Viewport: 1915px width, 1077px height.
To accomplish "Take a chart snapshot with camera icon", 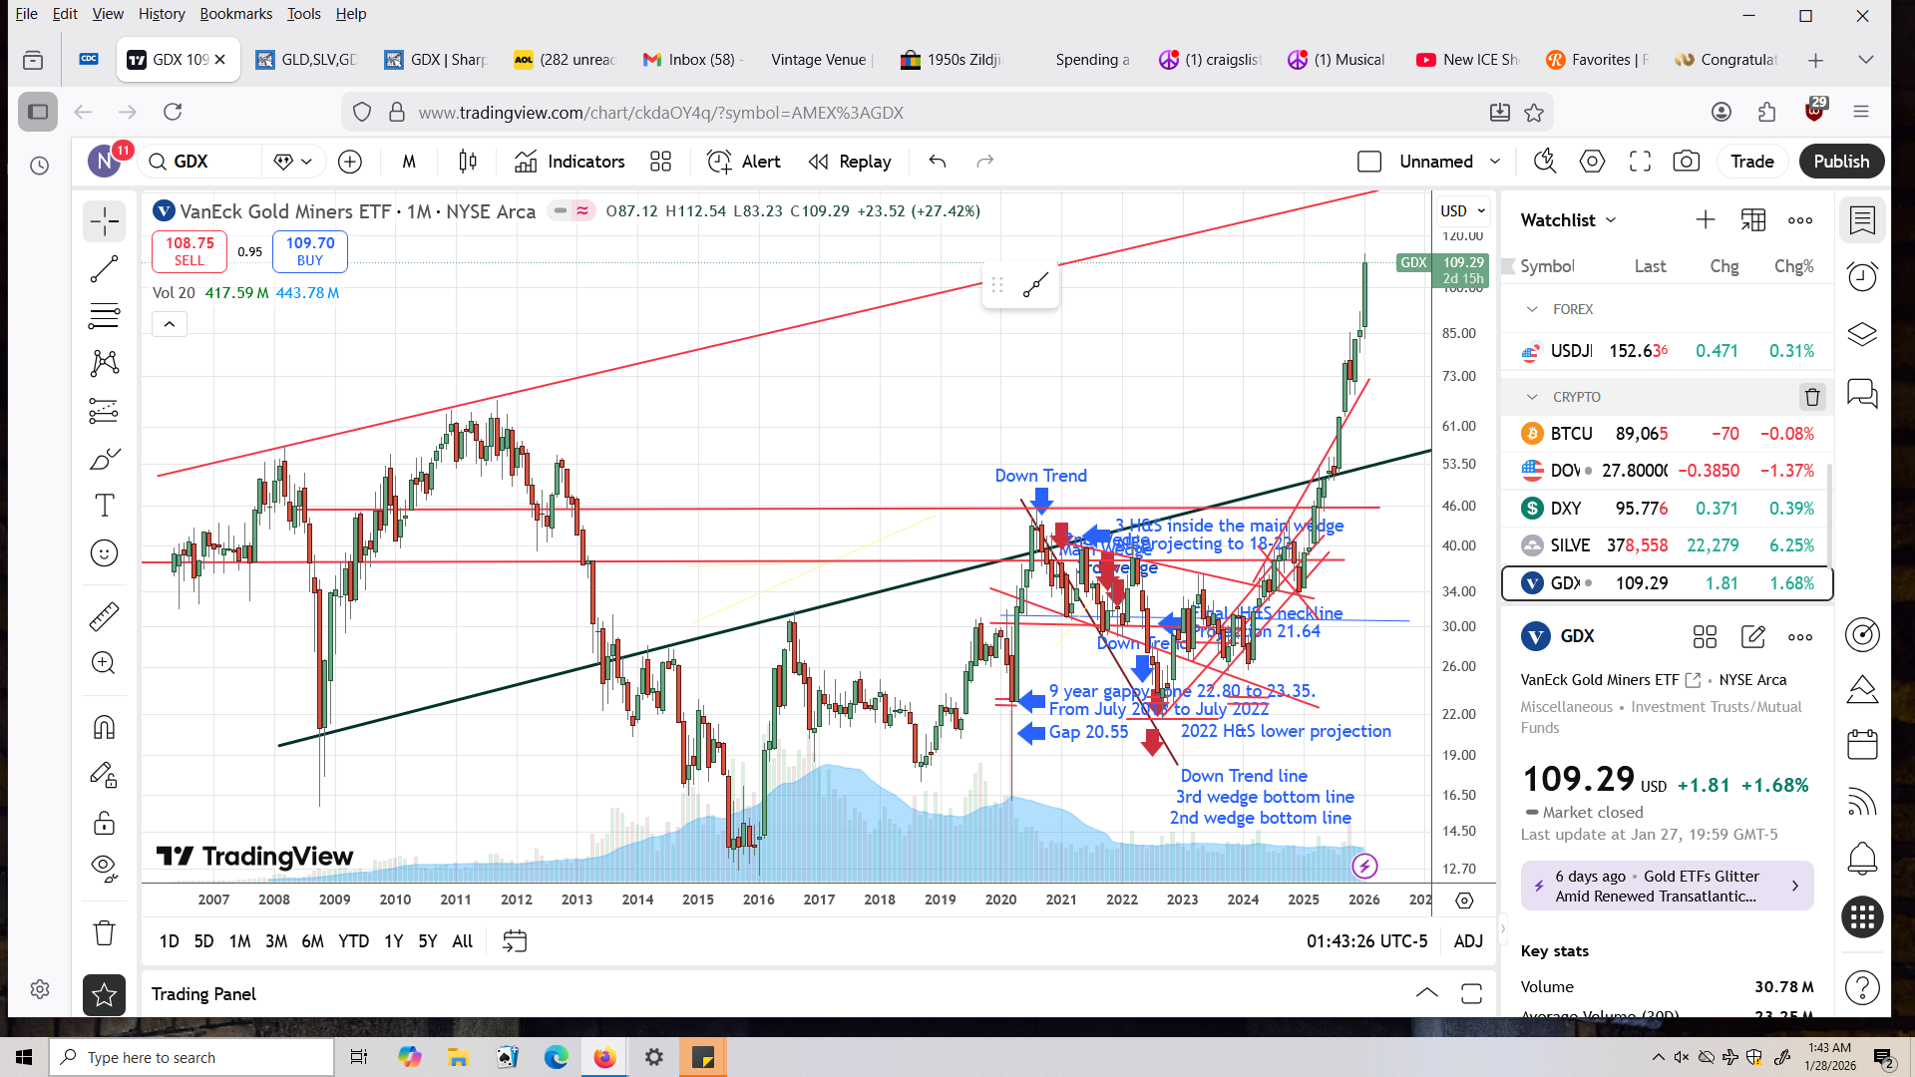I will (1686, 162).
